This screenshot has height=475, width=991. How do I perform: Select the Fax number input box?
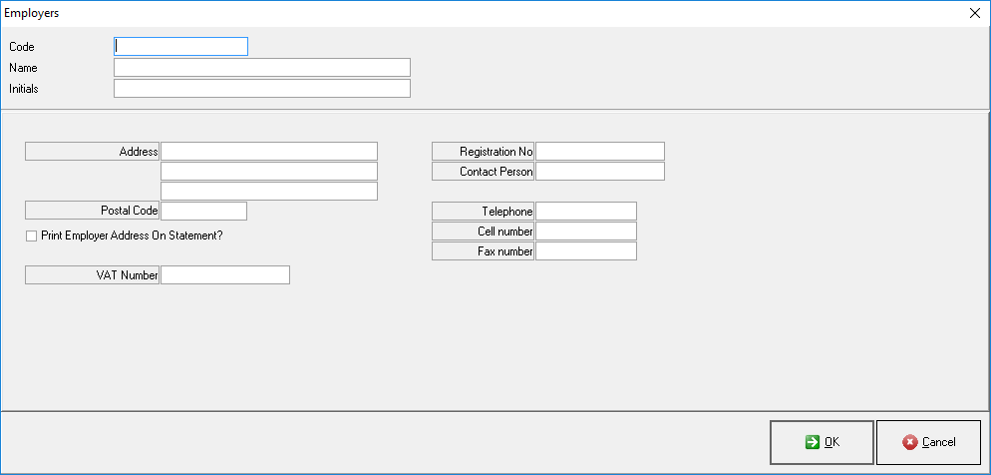586,250
